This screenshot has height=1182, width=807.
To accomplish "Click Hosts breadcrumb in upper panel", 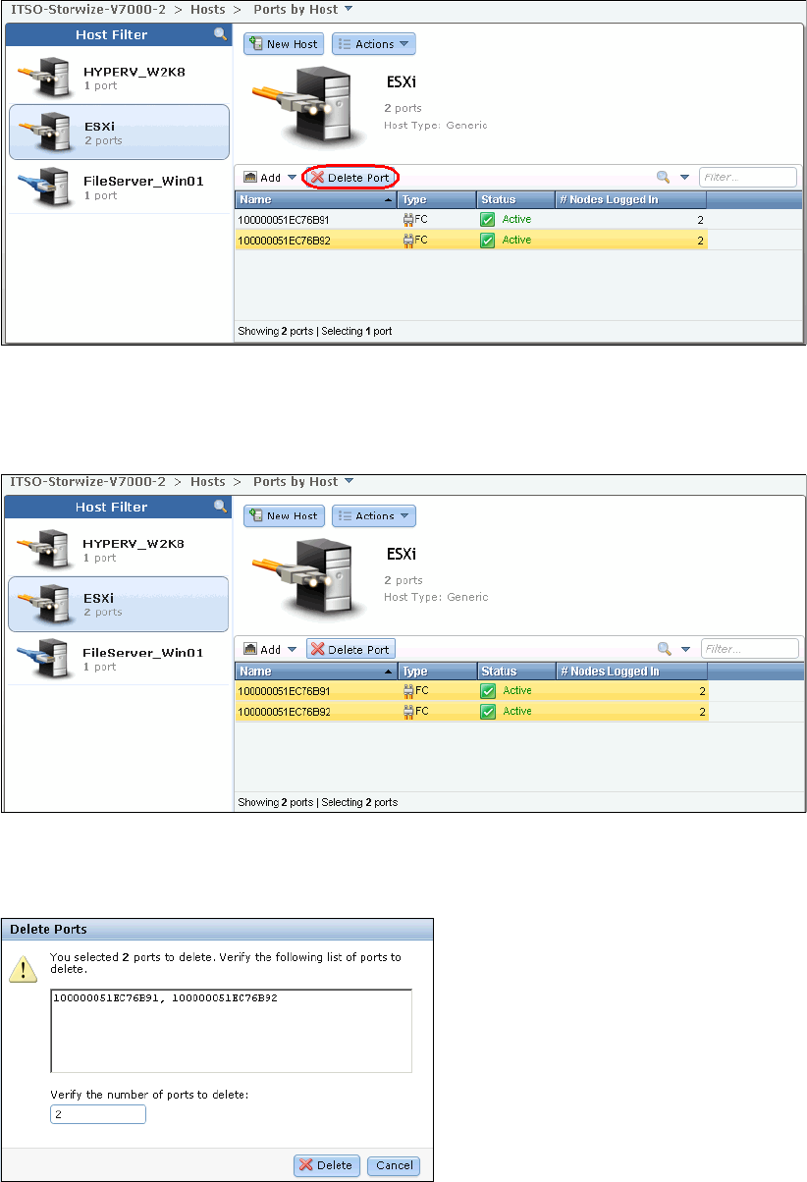I will click(x=207, y=10).
